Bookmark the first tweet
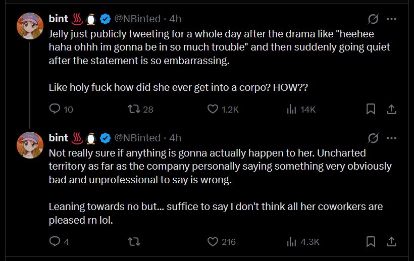414x261 pixels. [x=371, y=109]
